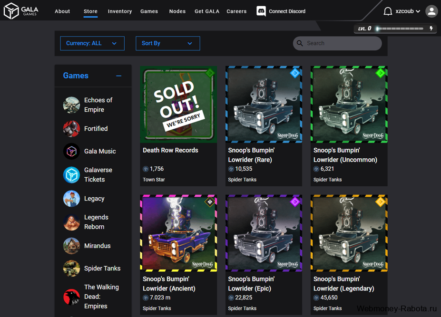This screenshot has width=441, height=317.
Task: Open the Games menu item
Action: 149,11
